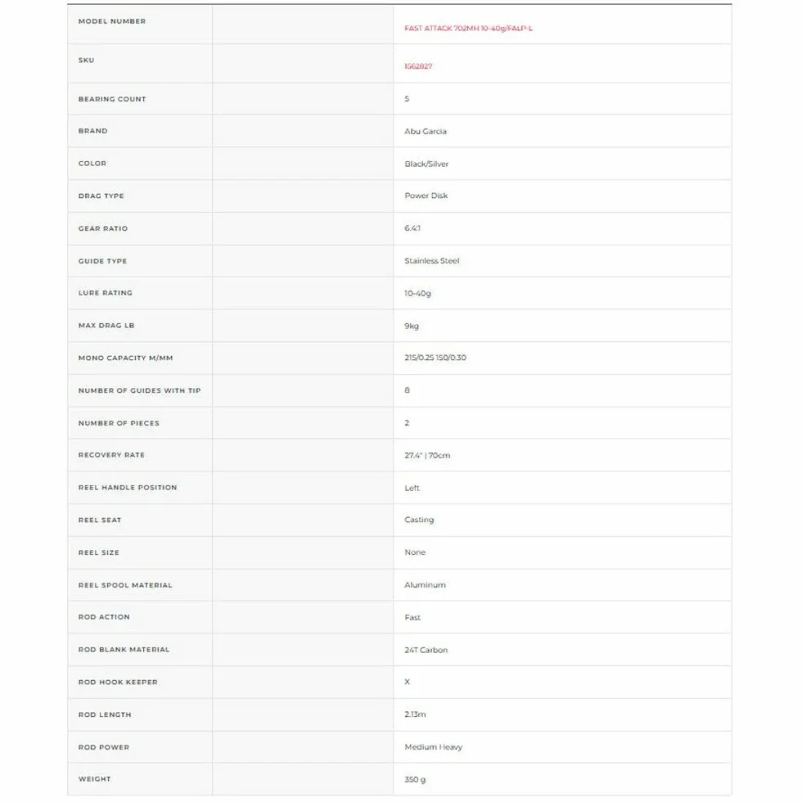The image size is (802, 802).
Task: Click the MONO CAPACITY M/MM label
Action: tap(125, 358)
